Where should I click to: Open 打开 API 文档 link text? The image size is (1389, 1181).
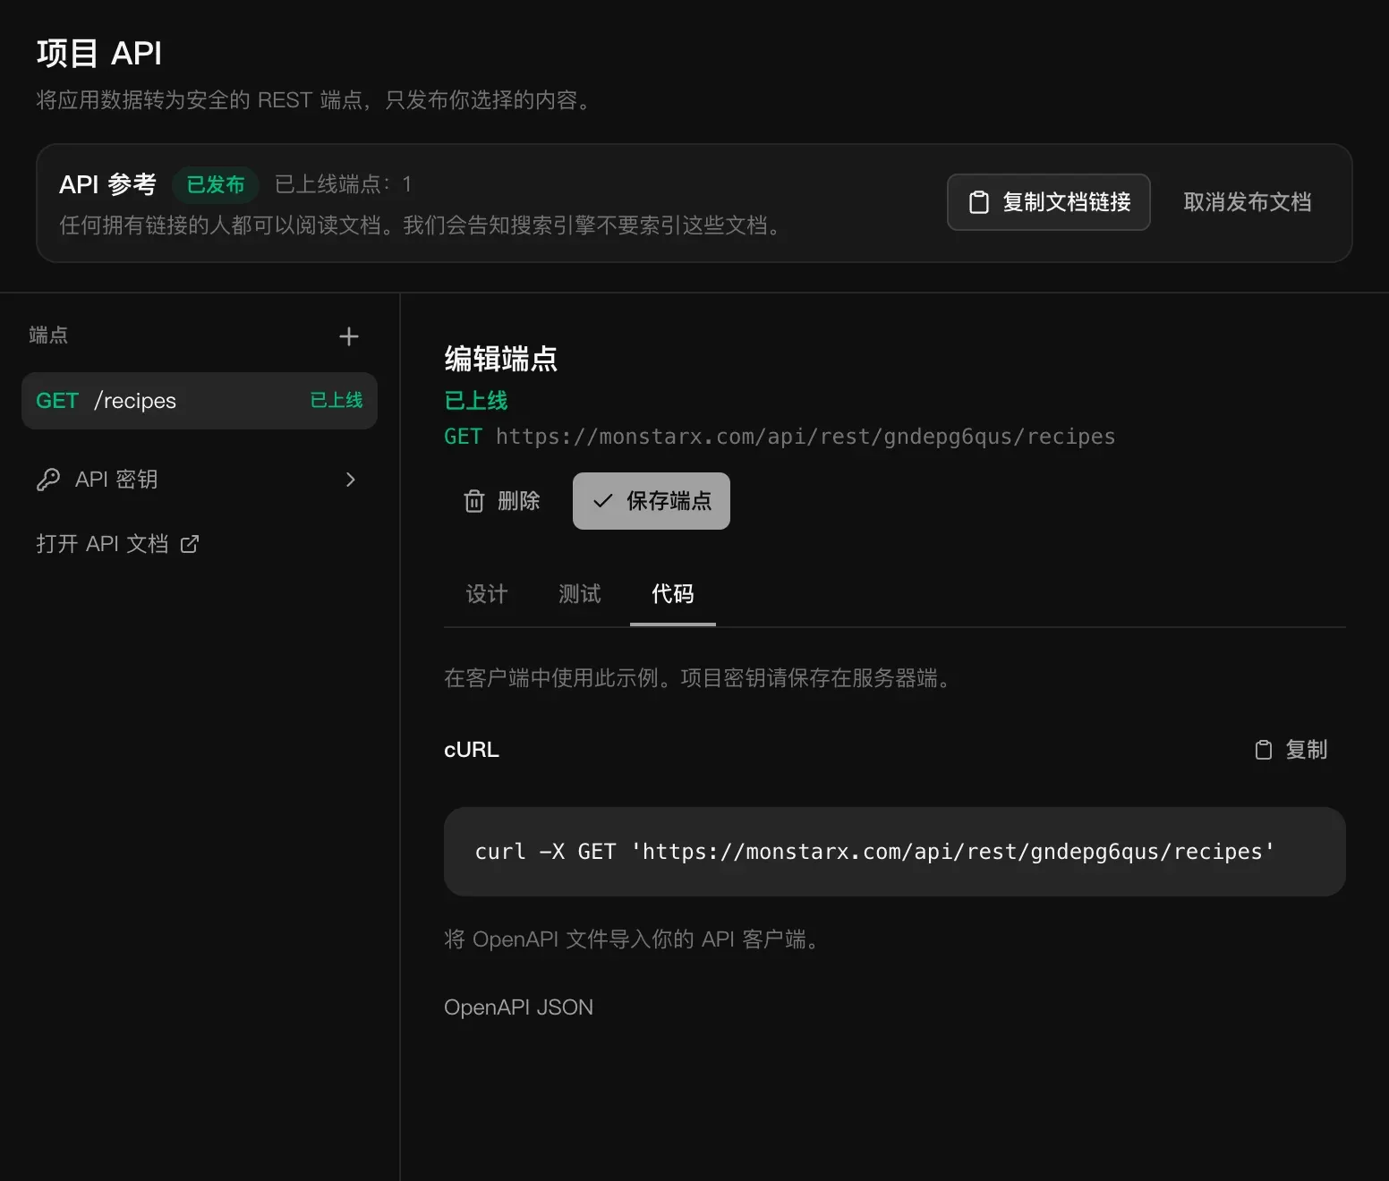coord(102,544)
